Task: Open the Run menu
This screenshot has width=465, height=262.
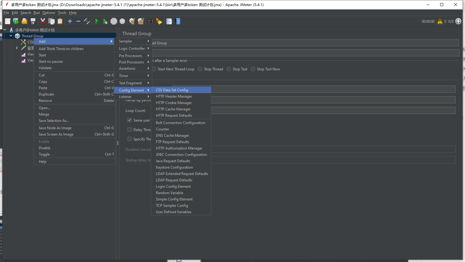Action: [37, 13]
